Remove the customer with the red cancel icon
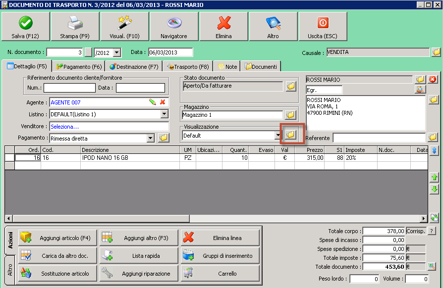The height and width of the screenshot is (288, 443). (x=433, y=80)
